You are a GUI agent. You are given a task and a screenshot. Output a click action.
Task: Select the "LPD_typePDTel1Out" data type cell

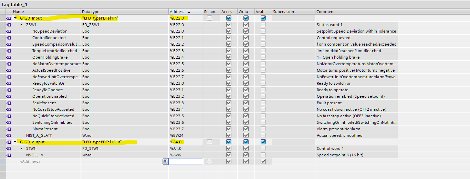click(125, 142)
